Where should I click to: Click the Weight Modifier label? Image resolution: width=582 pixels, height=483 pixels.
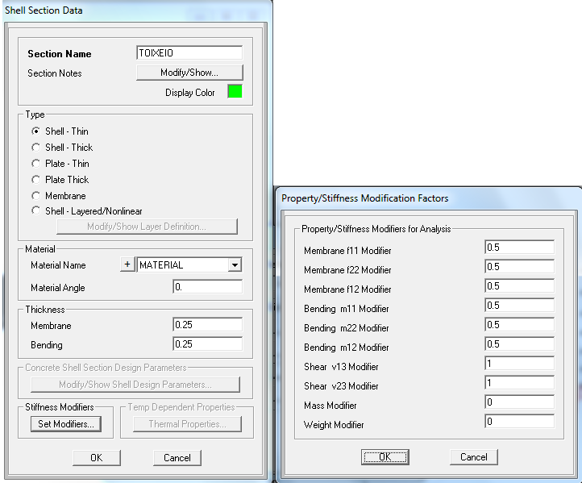(x=334, y=425)
